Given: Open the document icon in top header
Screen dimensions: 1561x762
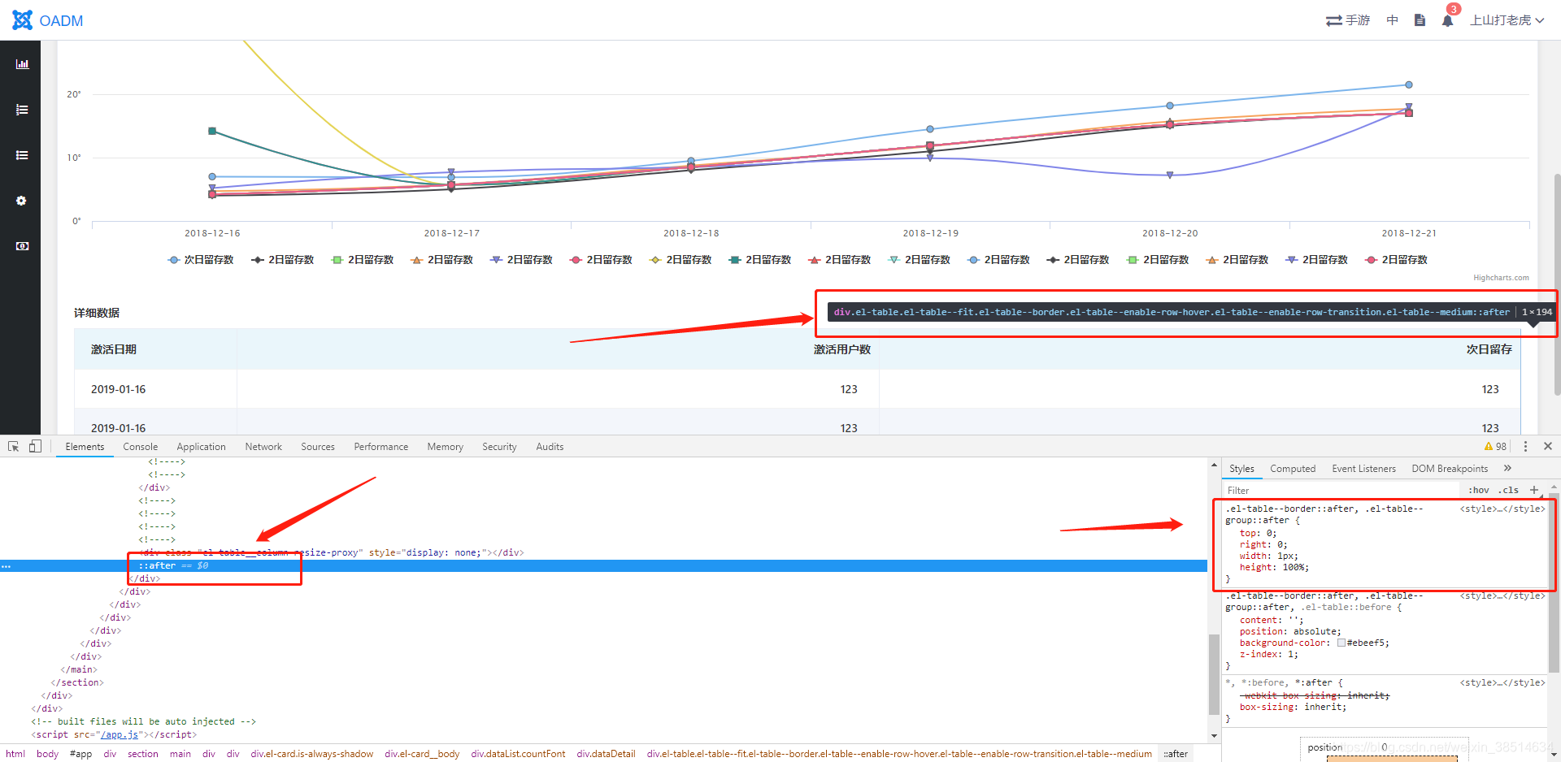Looking at the screenshot, I should click(1420, 19).
